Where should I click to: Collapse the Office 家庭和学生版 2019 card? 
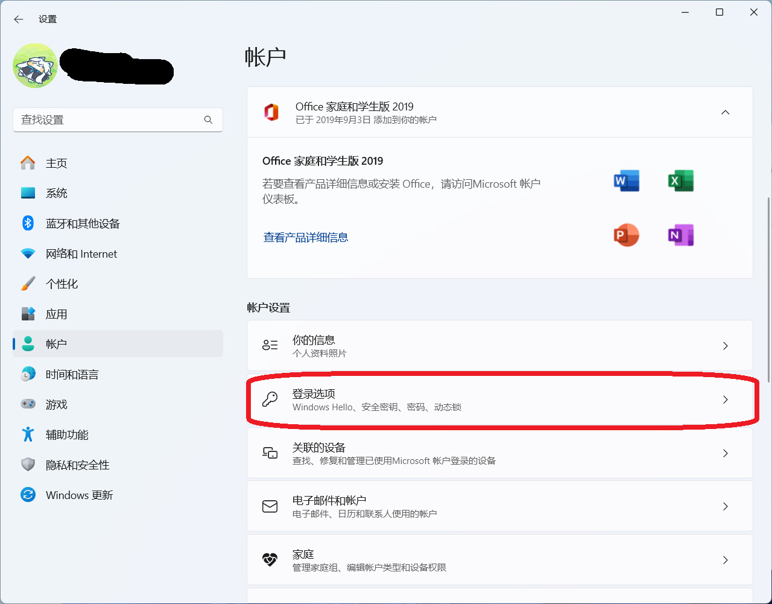tap(726, 112)
